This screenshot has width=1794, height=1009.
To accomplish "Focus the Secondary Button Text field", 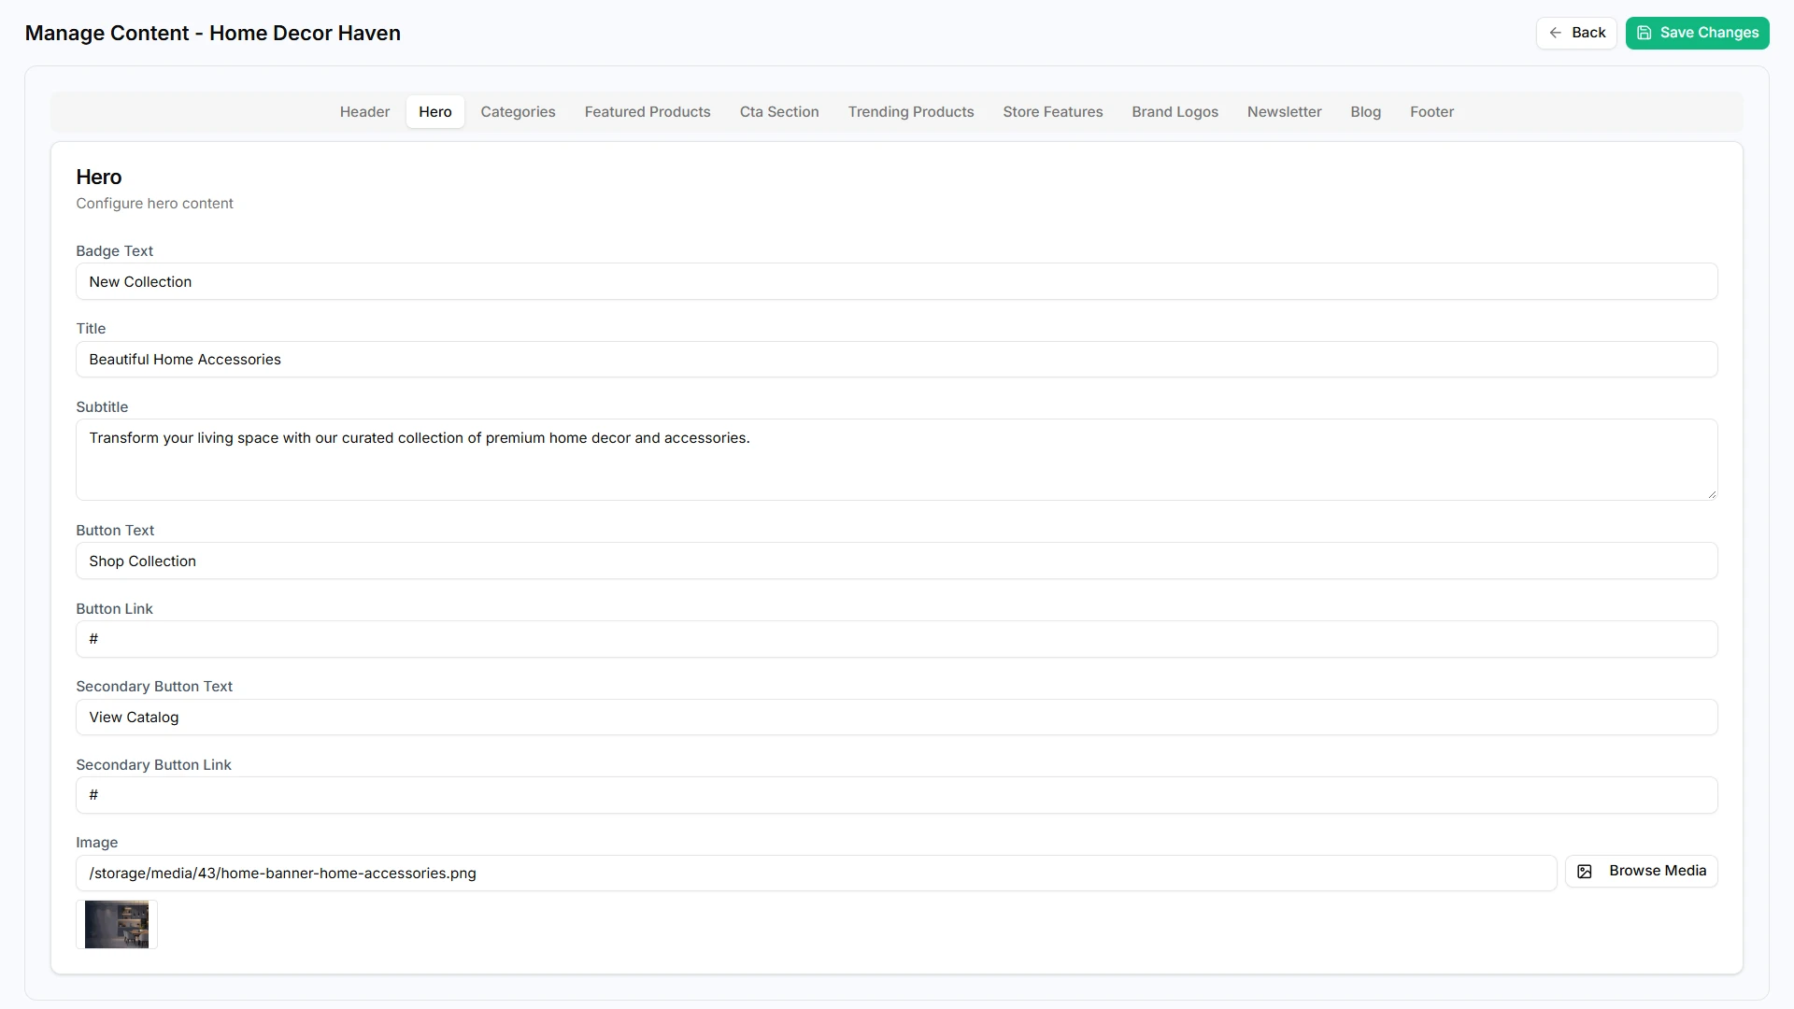I will pos(896,718).
